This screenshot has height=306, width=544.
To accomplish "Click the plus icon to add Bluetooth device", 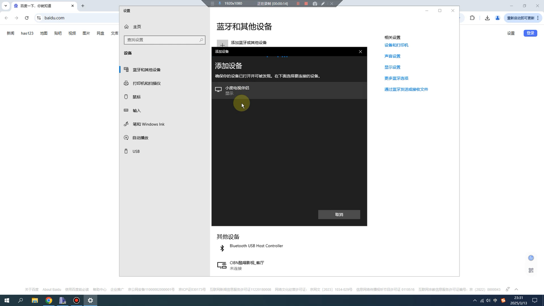I will tap(222, 45).
